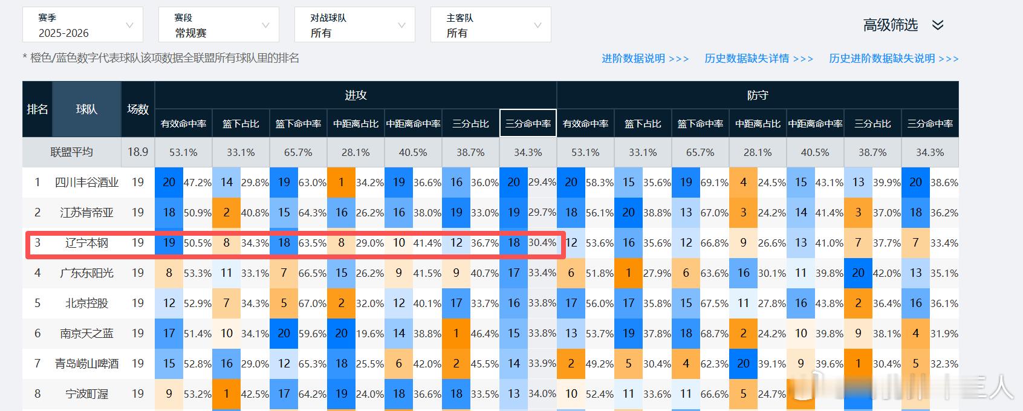Viewport: 1023px width, 411px height.
Task: Click 南京's orange rank 1 三分占比 cell
Action: click(456, 334)
